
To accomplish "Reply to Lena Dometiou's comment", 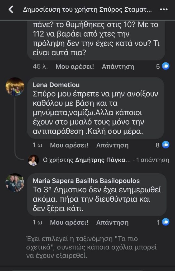I will click(112, 145).
